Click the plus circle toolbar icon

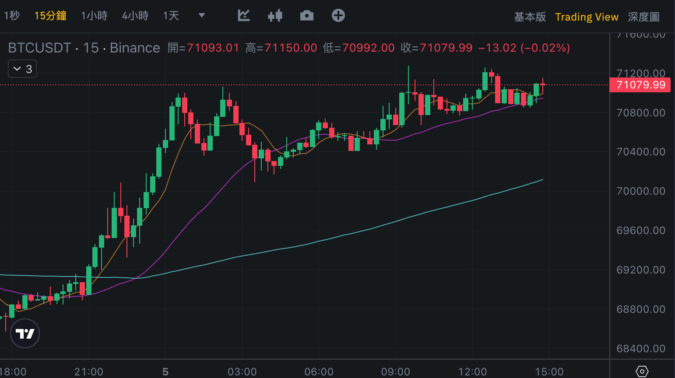(338, 16)
